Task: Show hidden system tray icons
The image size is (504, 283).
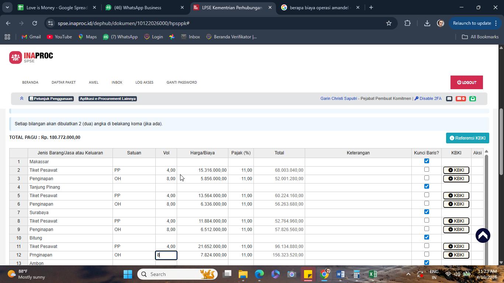Action: coord(408,274)
